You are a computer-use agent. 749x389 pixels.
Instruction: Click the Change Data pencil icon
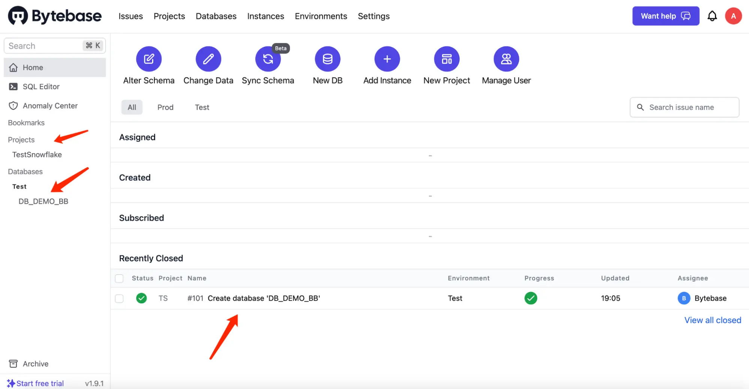[208, 59]
